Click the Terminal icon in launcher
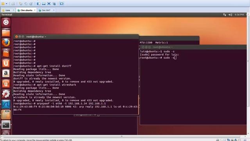 click(x=6, y=125)
